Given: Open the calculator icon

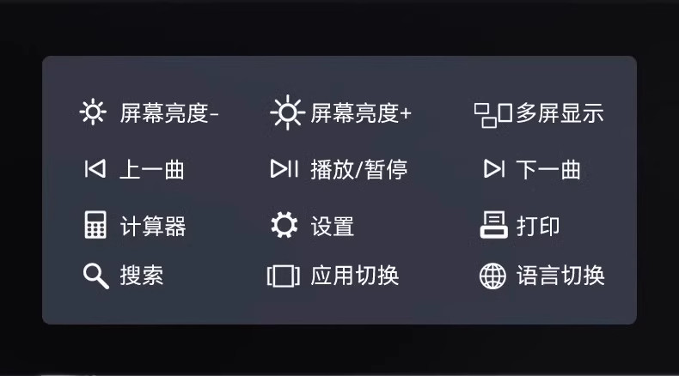Looking at the screenshot, I should [95, 225].
